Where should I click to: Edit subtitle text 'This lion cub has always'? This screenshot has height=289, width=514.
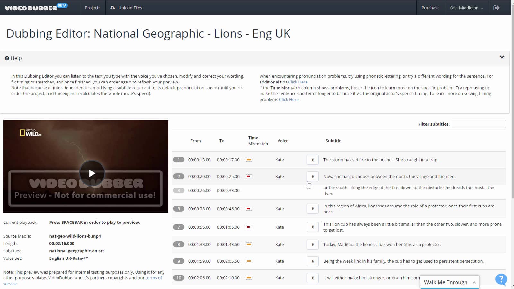coord(412,227)
